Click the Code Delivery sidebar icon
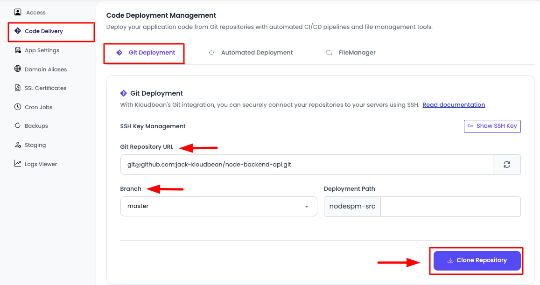Image resolution: width=540 pixels, height=285 pixels. pos(17,31)
